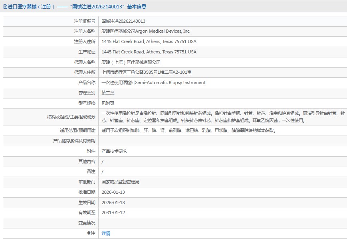Image resolution: width=347 pixels, height=242 pixels.
Task: Click the 结构及组成 description text
Action: point(223,117)
